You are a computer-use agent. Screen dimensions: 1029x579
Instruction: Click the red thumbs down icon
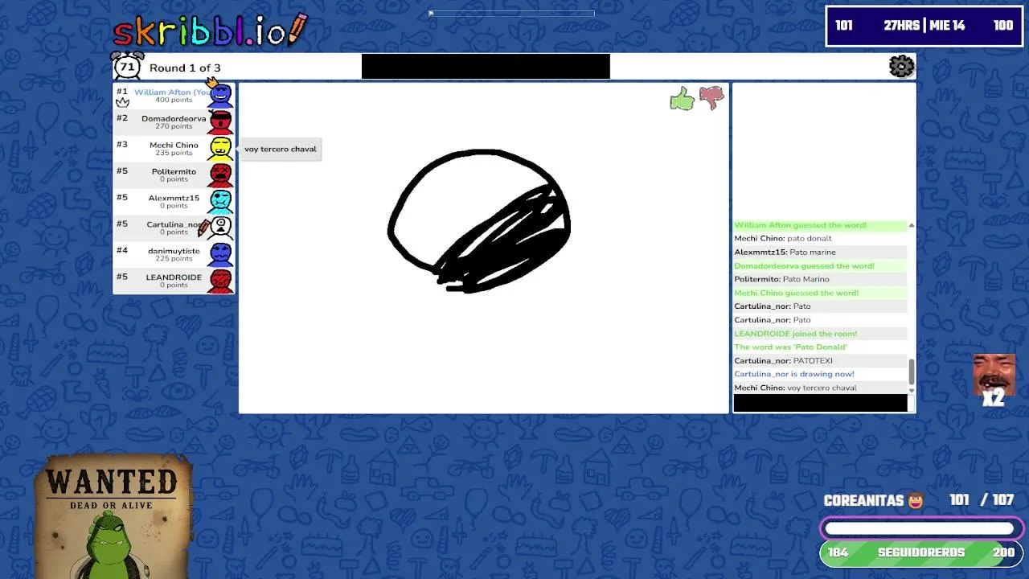(711, 97)
